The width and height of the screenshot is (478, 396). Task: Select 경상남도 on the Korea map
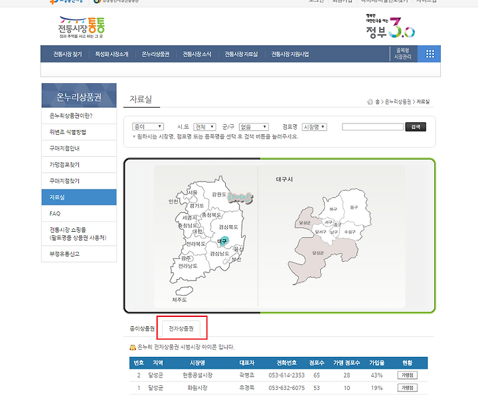tap(220, 254)
